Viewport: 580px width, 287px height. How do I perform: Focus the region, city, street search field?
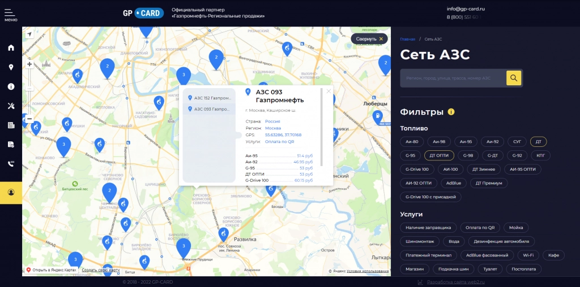click(453, 78)
